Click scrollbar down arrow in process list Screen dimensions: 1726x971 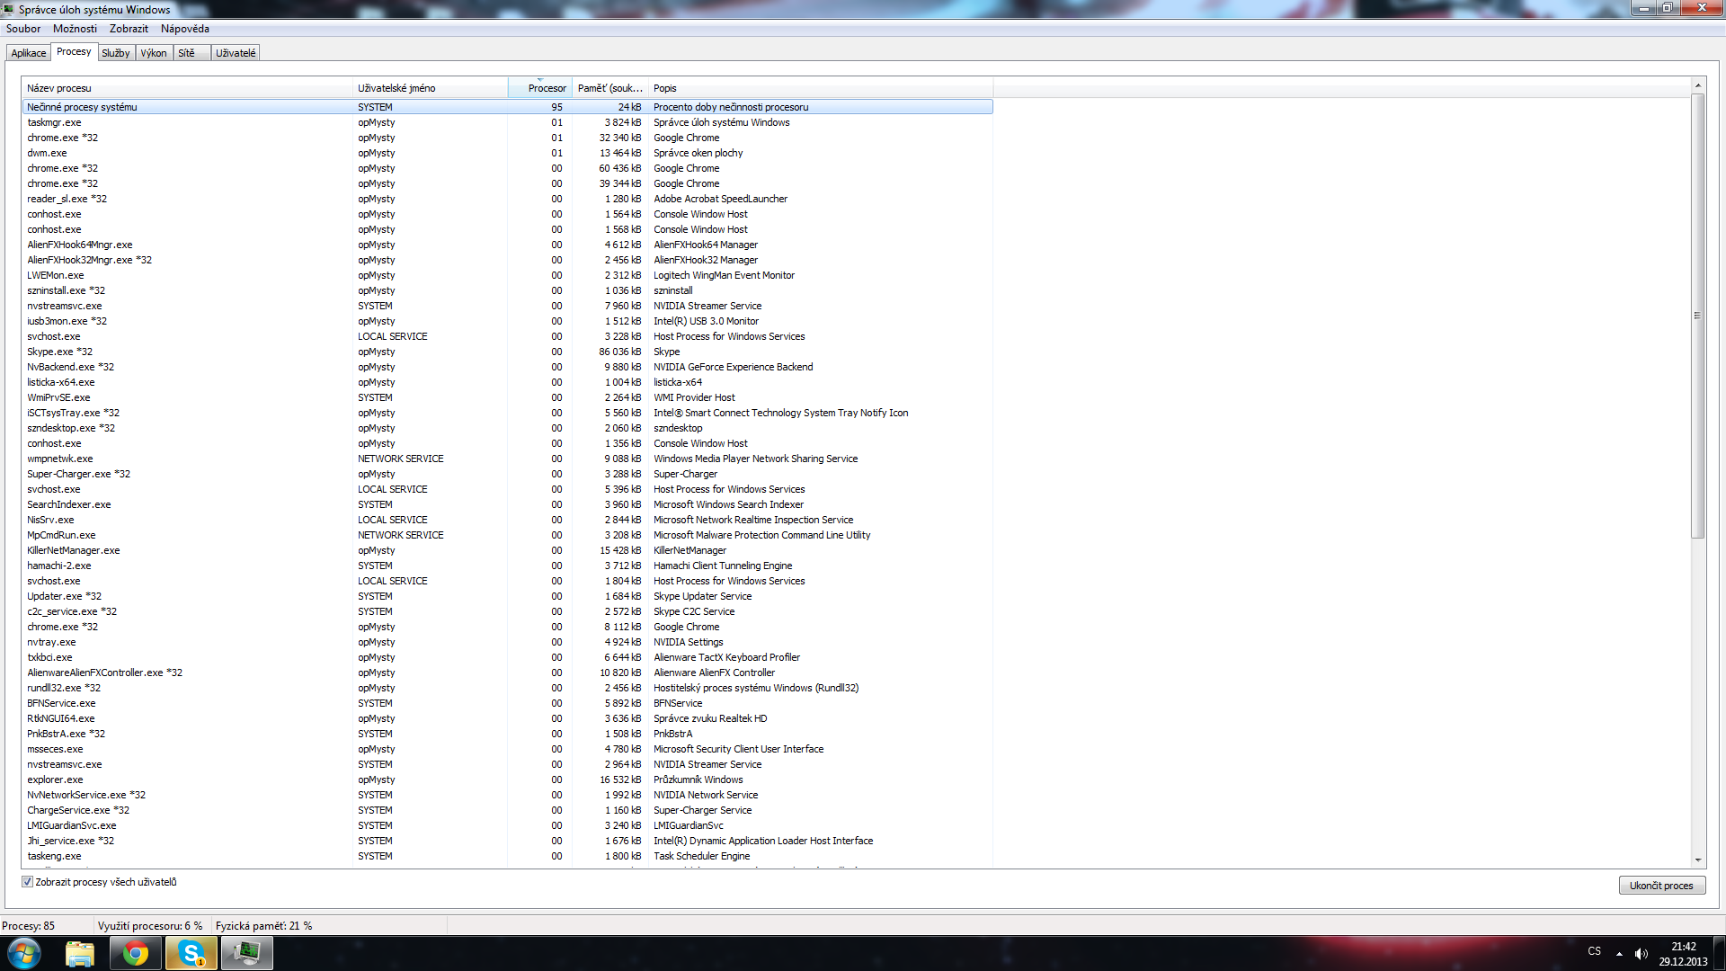1697,860
